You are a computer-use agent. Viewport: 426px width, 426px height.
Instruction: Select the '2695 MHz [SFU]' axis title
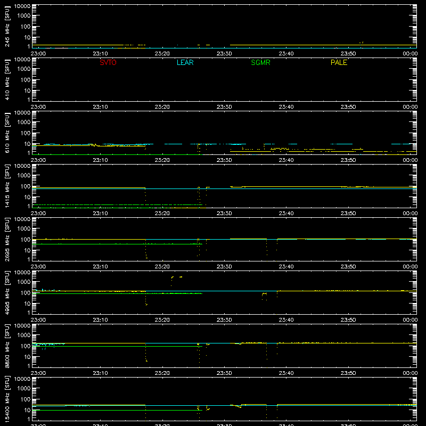[7, 240]
